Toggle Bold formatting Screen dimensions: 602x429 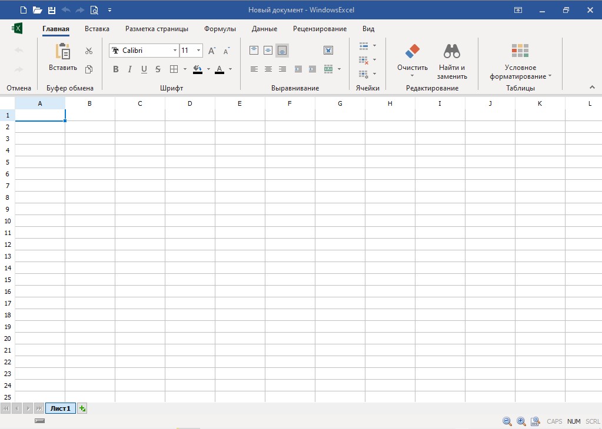[115, 69]
